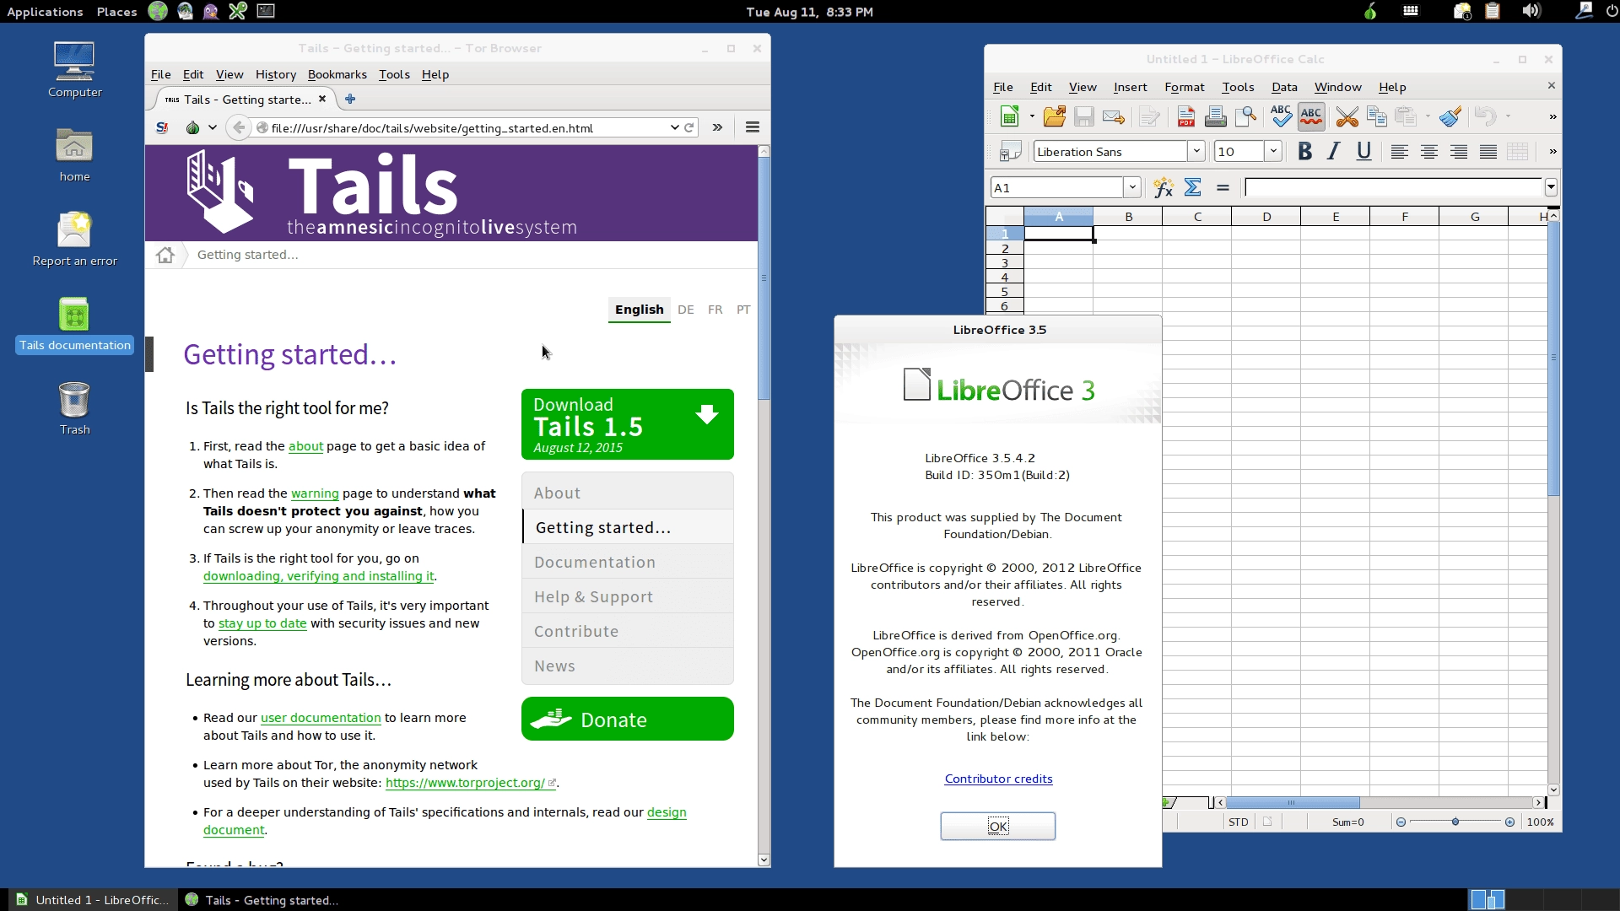
Task: Open the Contributor credits link
Action: click(998, 779)
